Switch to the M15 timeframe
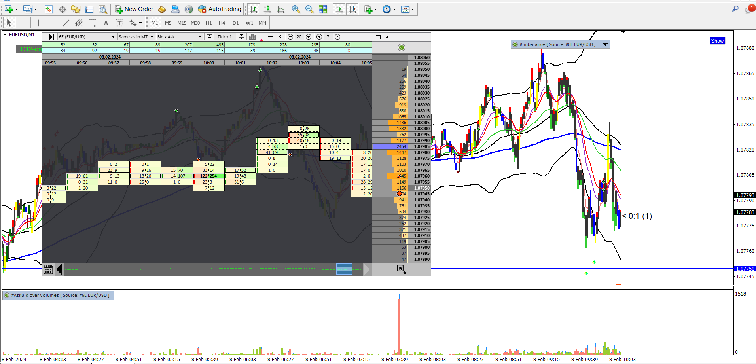Viewport: 756px width, 364px height. click(x=182, y=23)
